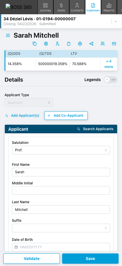The width and height of the screenshot is (122, 266).
Task: Click the copy/duplicate icon
Action: tap(34, 44)
